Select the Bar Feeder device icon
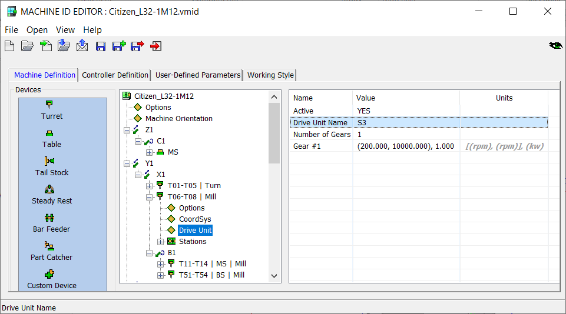This screenshot has width=566, height=314. (49, 218)
